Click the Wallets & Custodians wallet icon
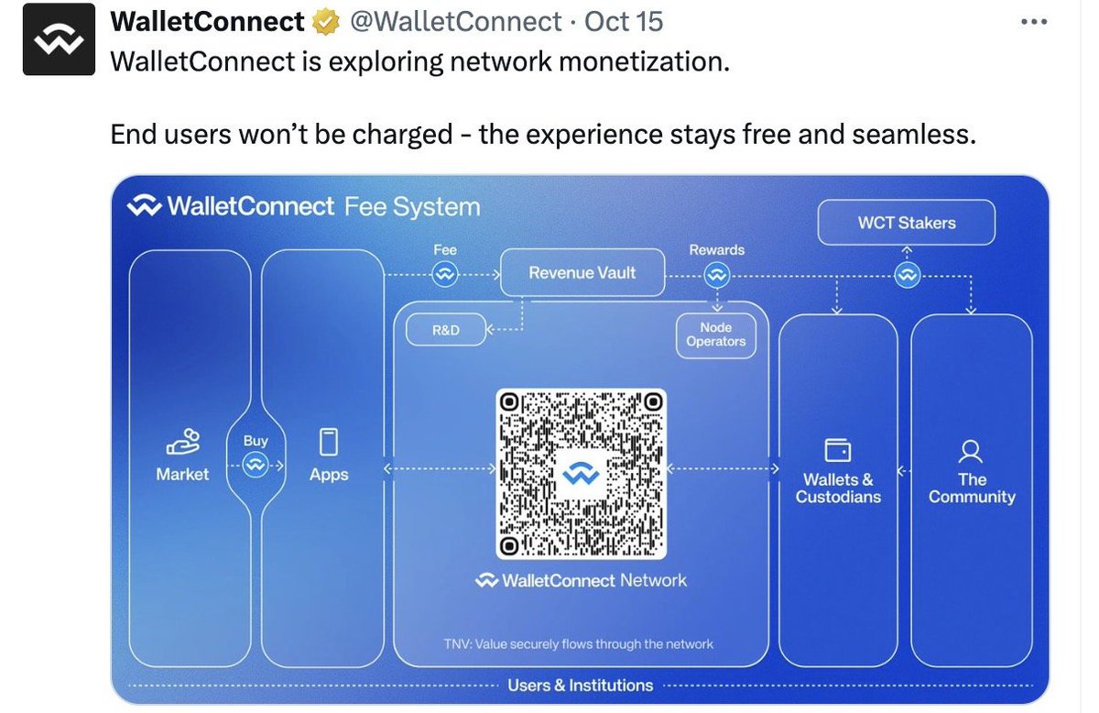1099x713 pixels. [x=838, y=450]
